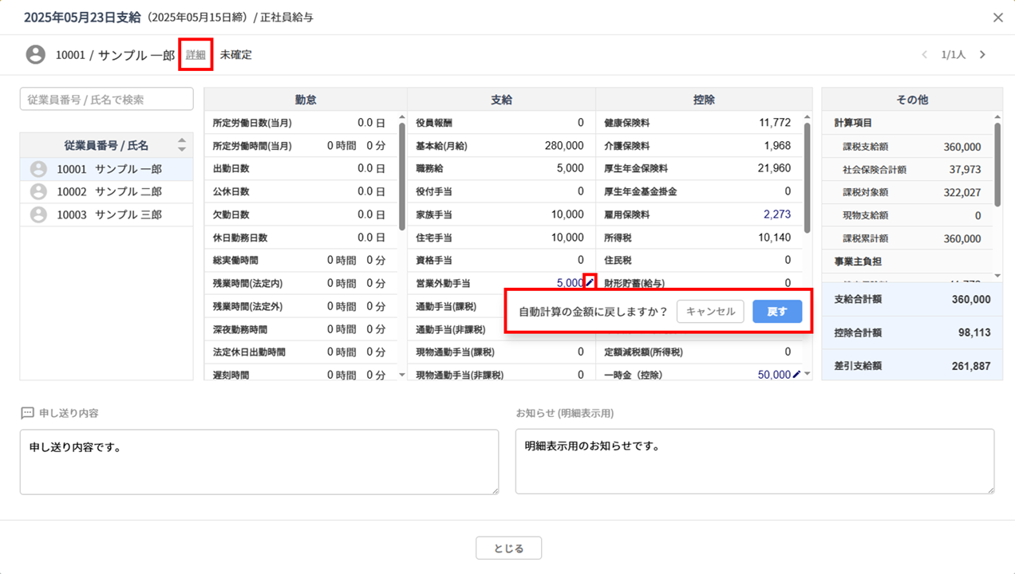Click the 役員報酬 label
Viewport: 1015px width, 574px height.
(435, 123)
